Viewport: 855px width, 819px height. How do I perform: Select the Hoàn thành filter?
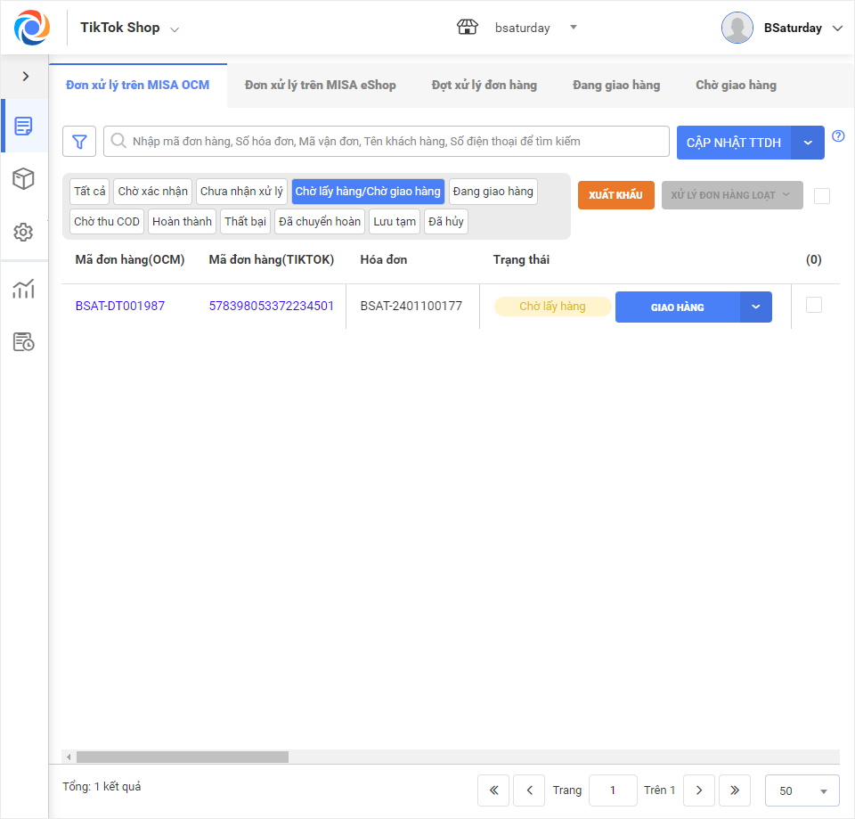point(182,222)
